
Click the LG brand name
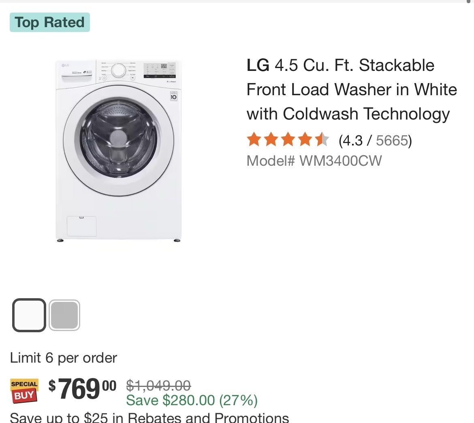coord(258,65)
